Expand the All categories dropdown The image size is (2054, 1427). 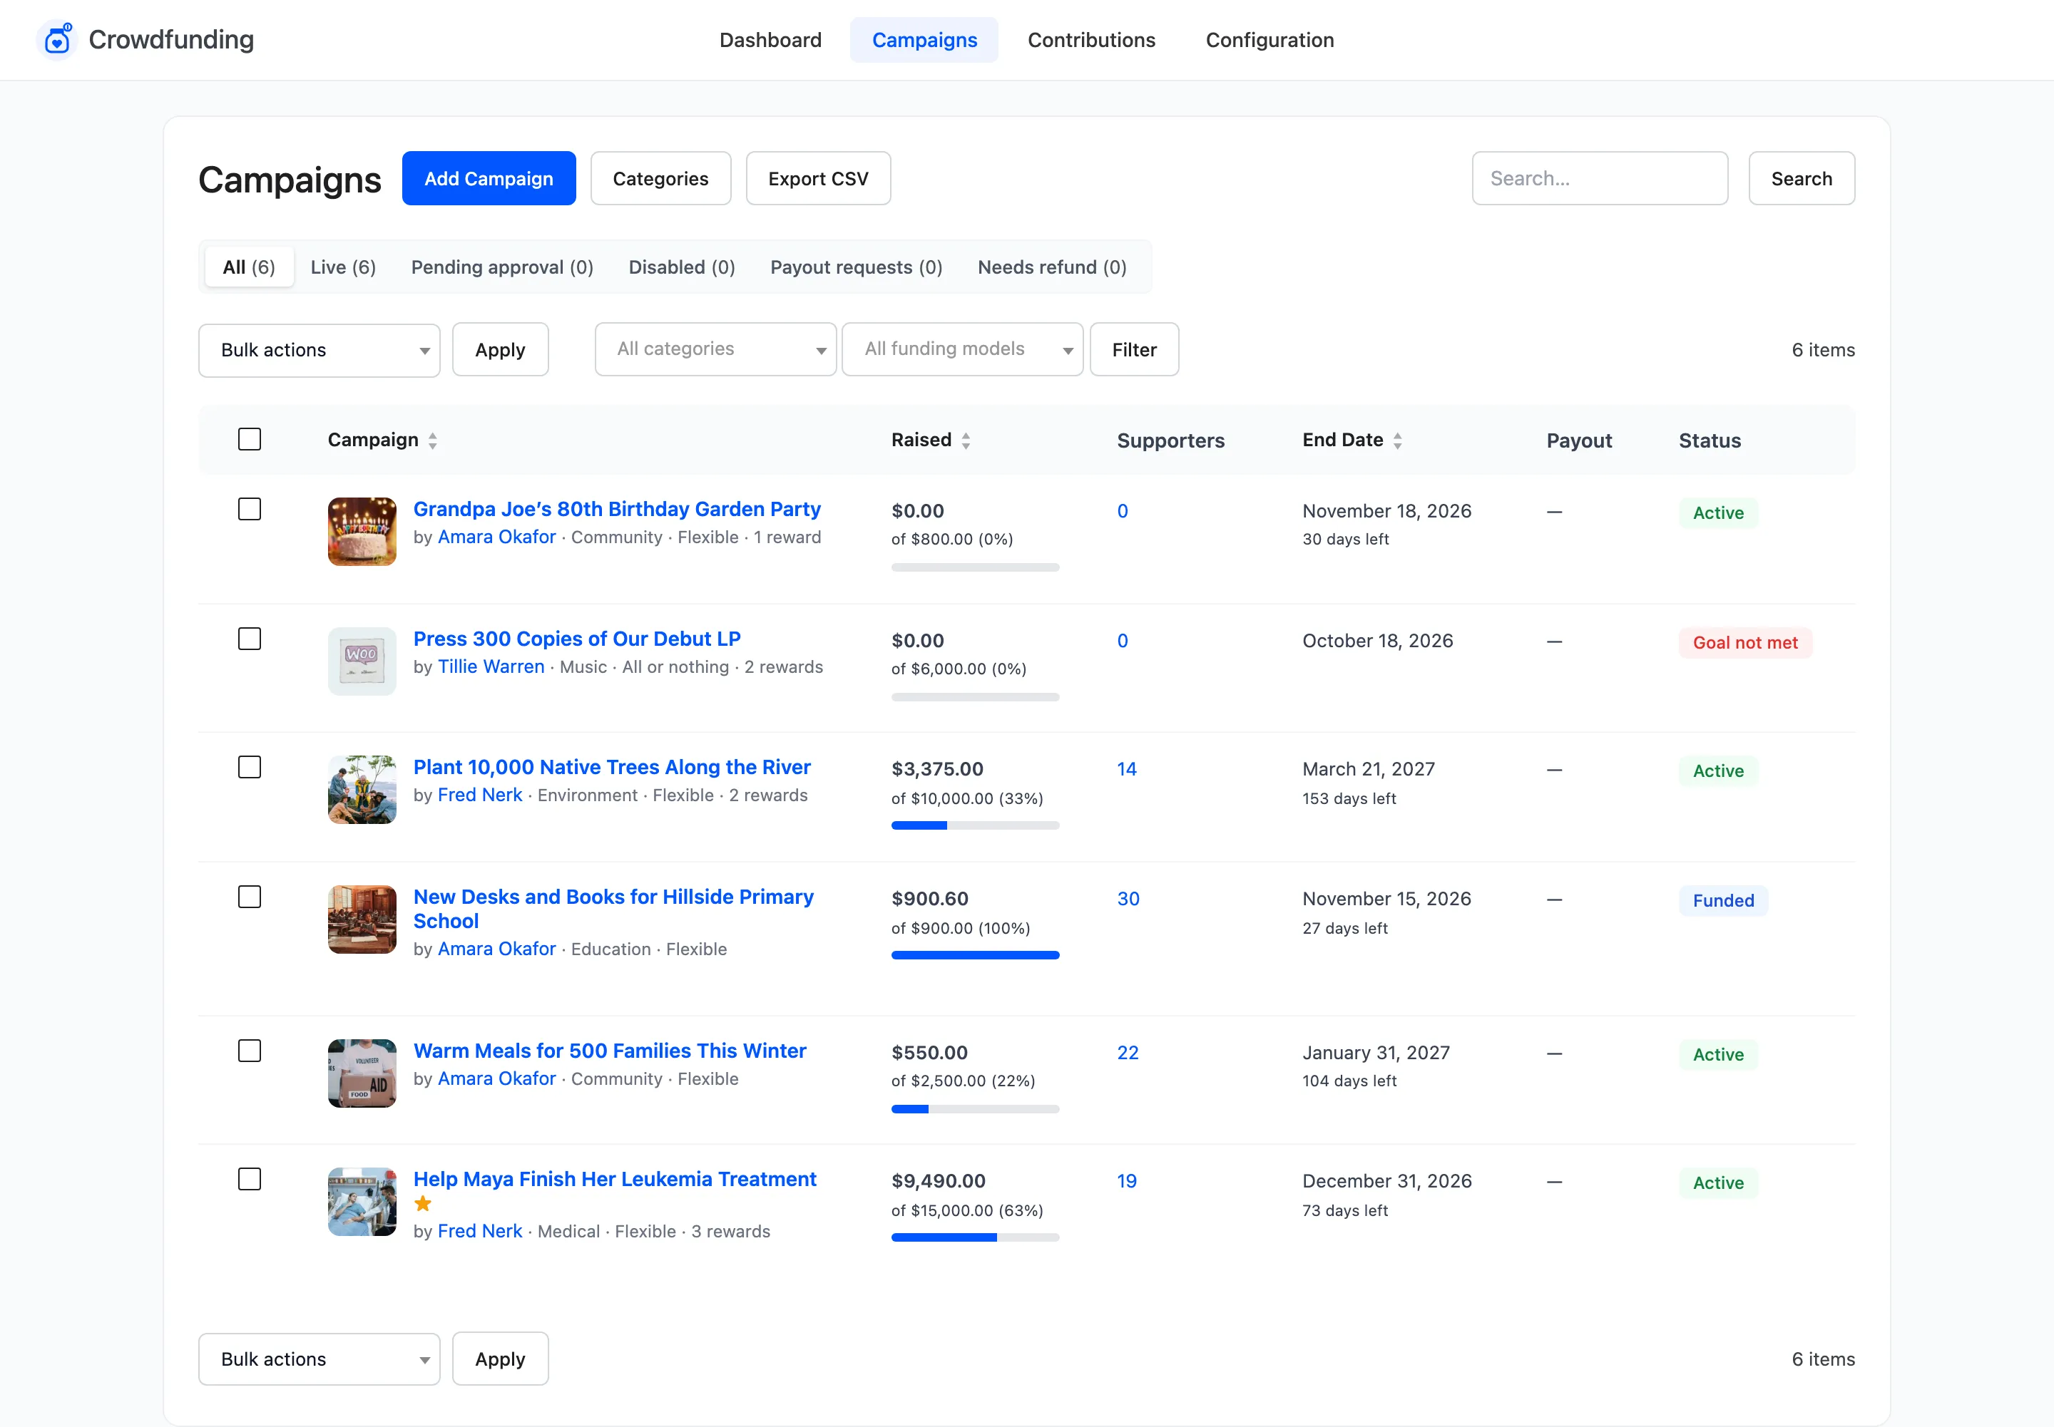(715, 349)
